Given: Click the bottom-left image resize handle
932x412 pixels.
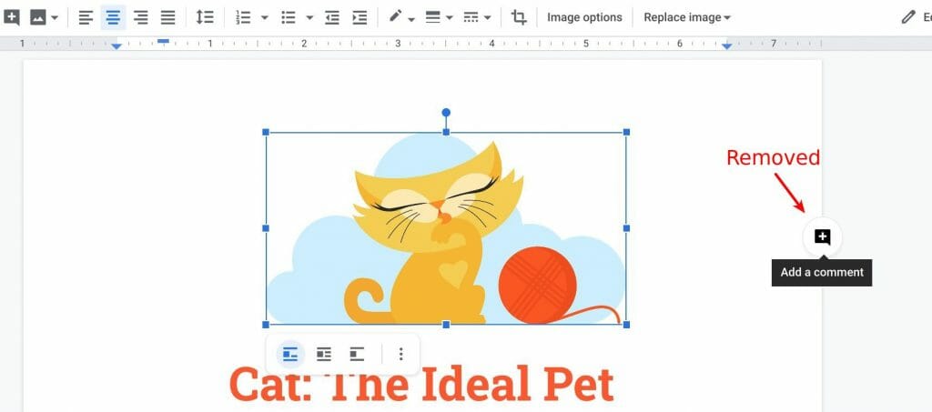Looking at the screenshot, I should coord(266,324).
